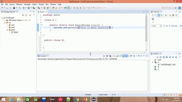
Task: Click the Remove All Terminated Launches icon
Action: 110,56
